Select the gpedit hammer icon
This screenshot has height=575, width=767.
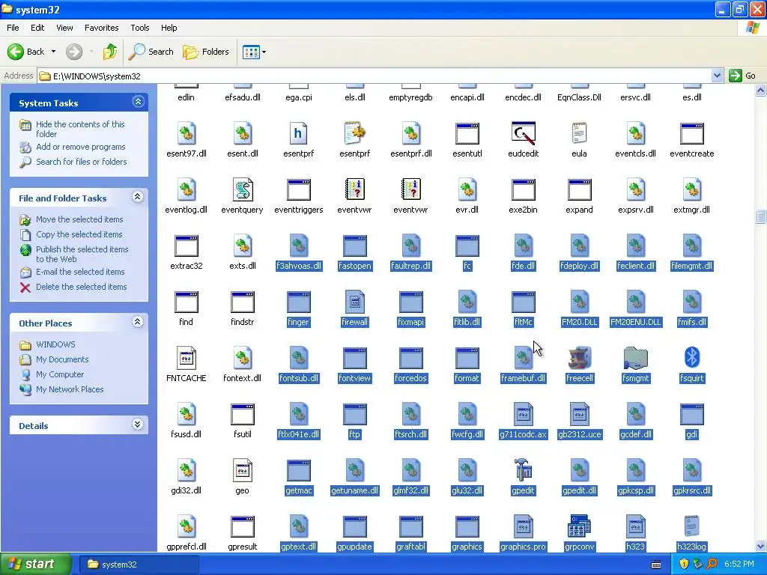(x=523, y=470)
